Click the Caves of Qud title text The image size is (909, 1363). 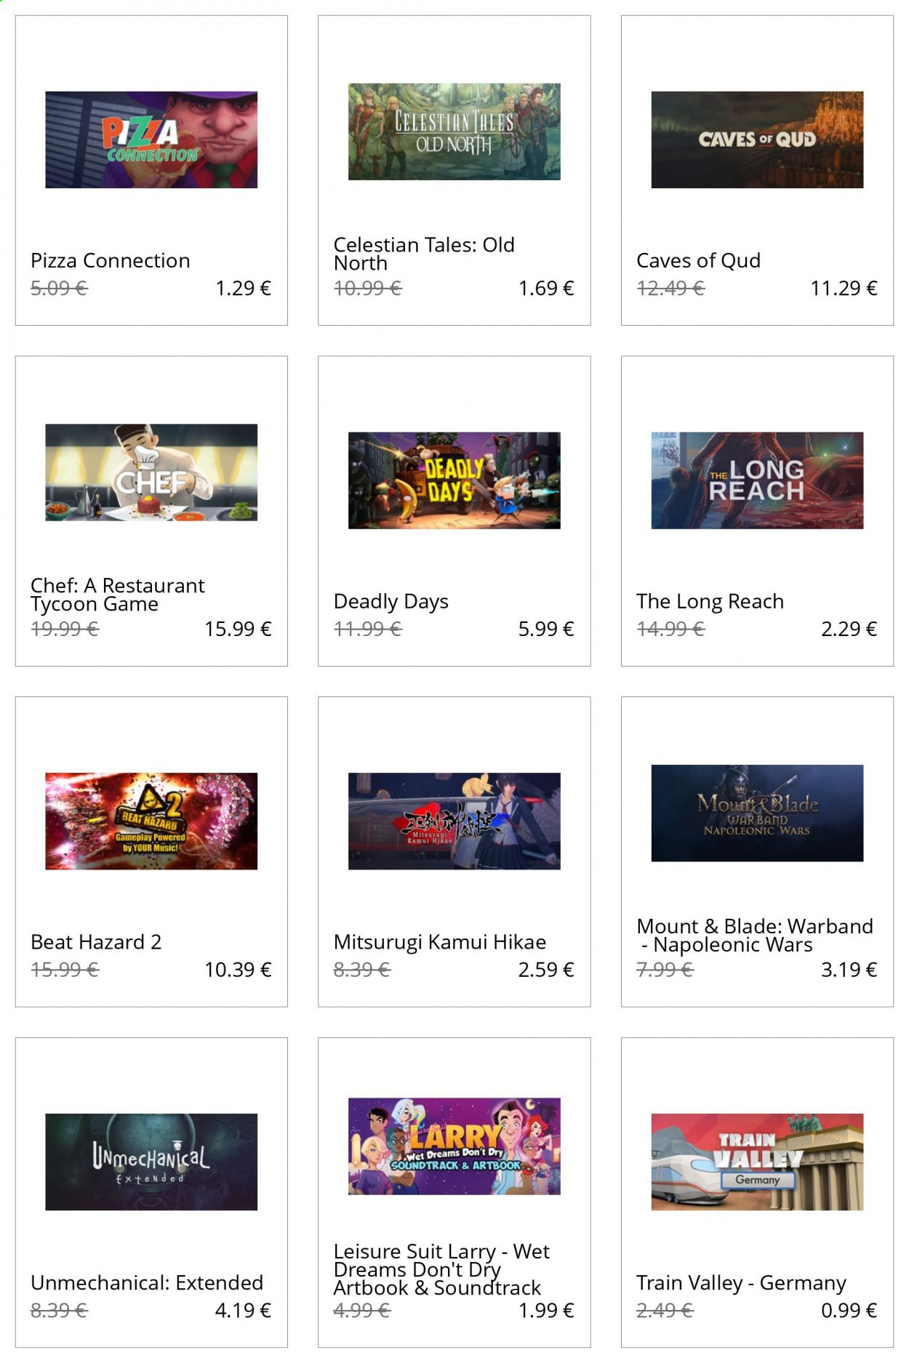click(698, 260)
